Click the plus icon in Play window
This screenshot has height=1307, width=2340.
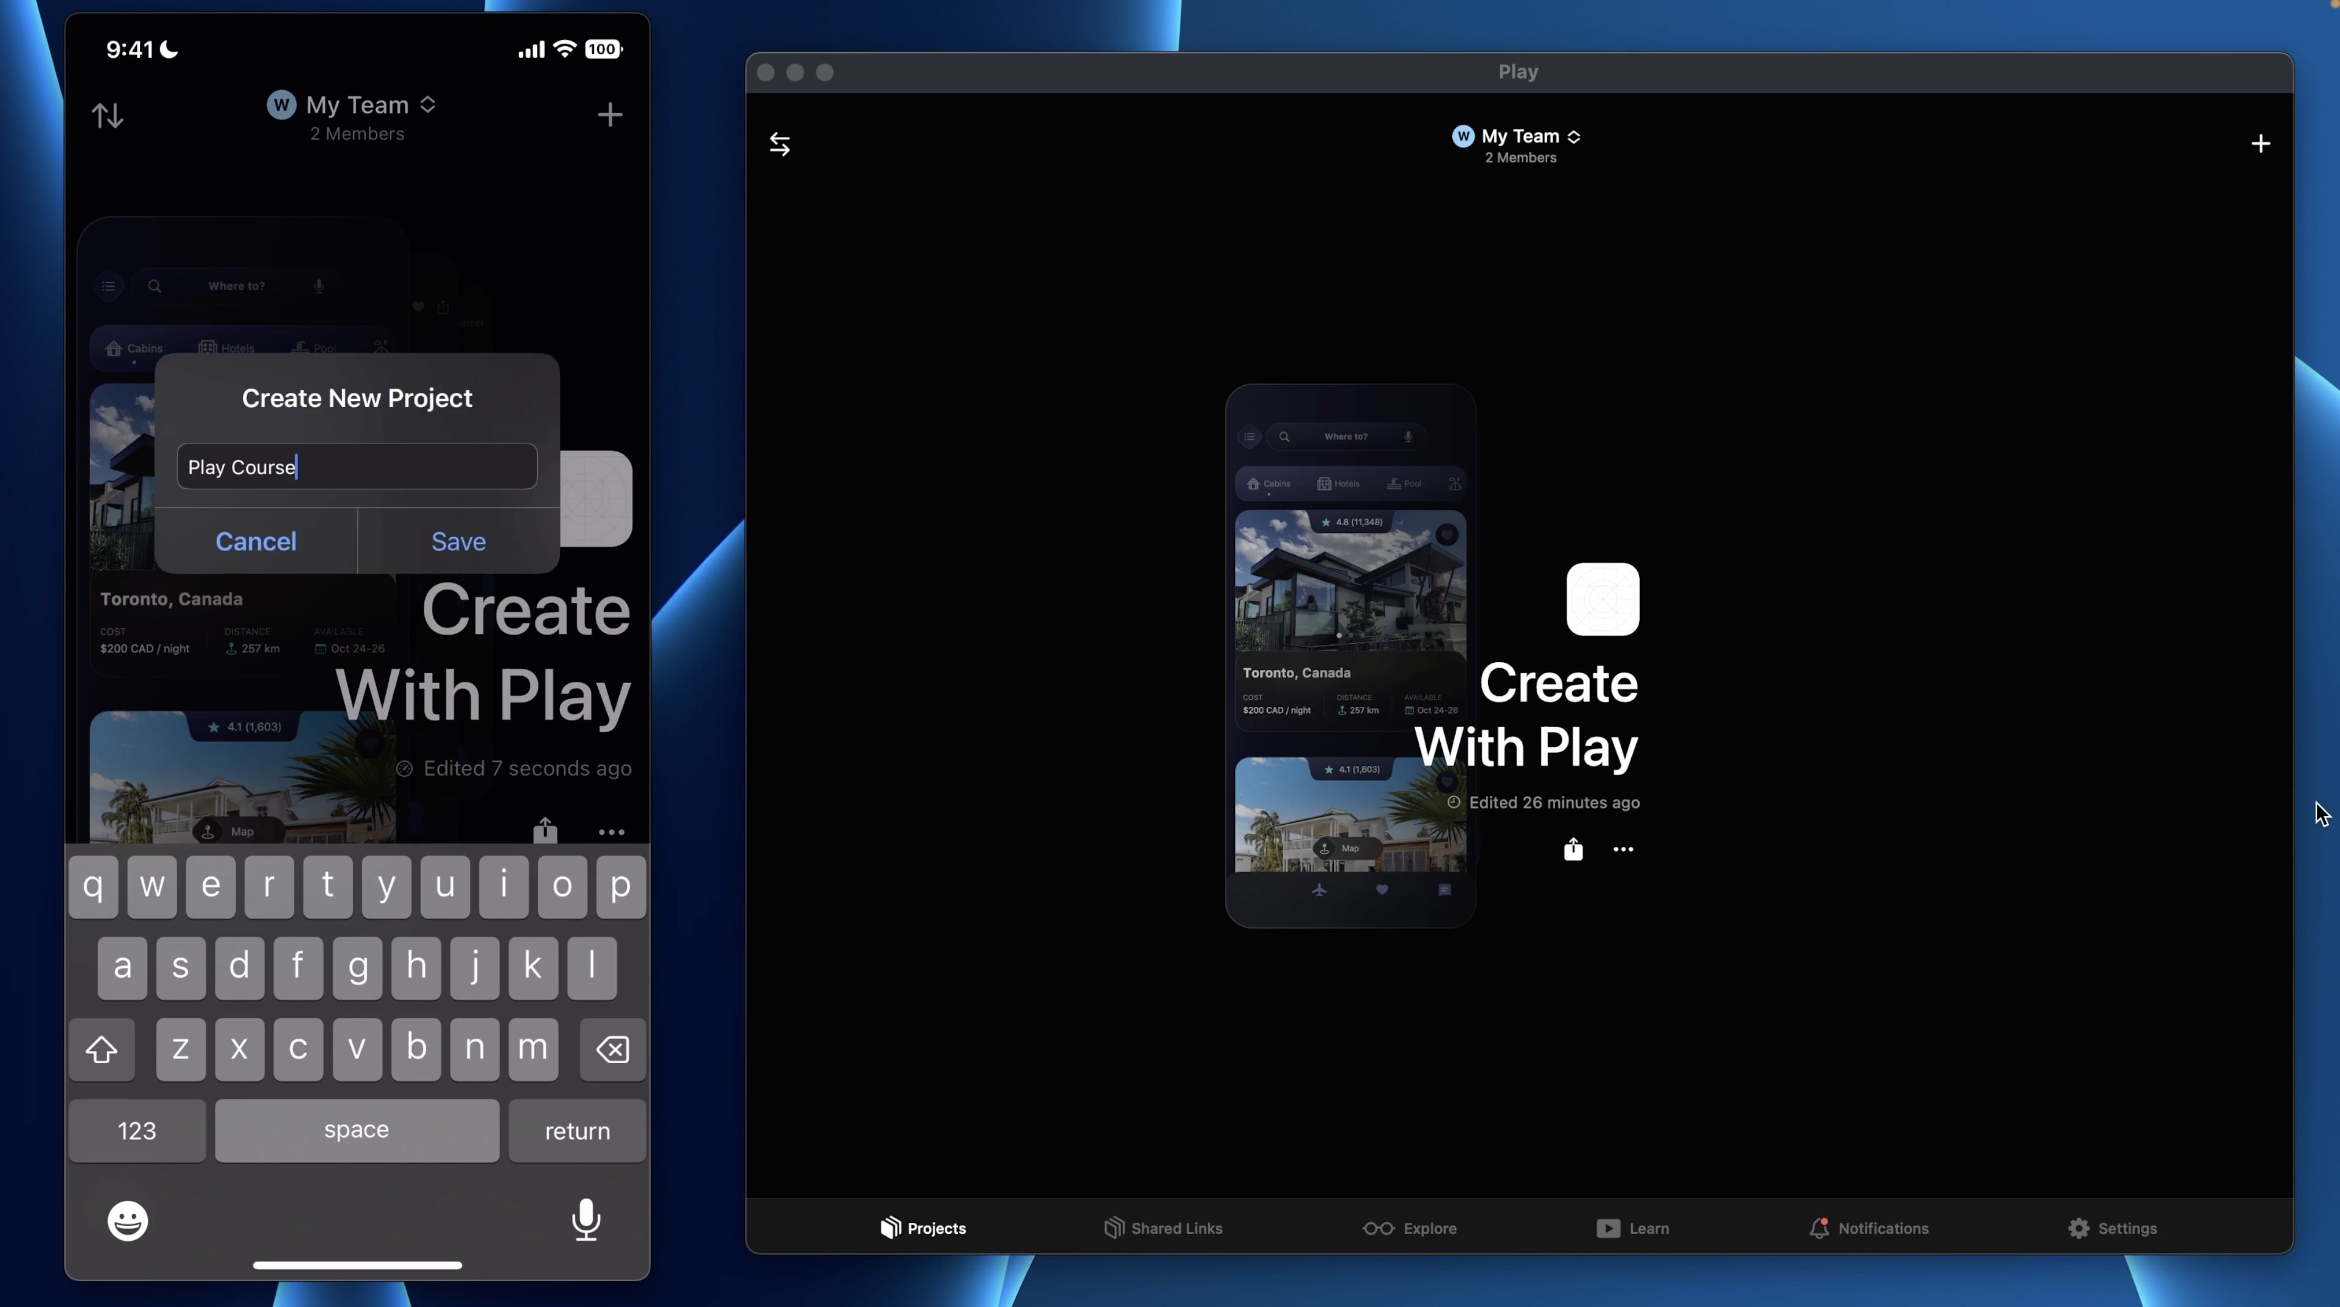click(2260, 144)
